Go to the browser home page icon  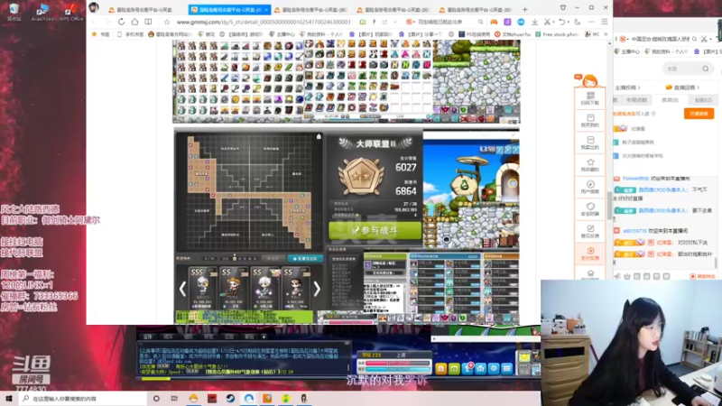pyautogui.click(x=134, y=22)
